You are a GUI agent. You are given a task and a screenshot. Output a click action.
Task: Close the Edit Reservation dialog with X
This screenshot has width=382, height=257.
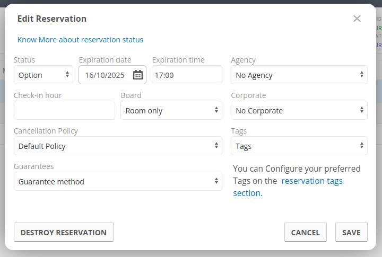pyautogui.click(x=357, y=19)
